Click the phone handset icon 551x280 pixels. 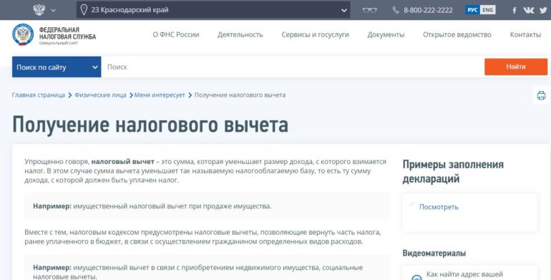pyautogui.click(x=396, y=10)
